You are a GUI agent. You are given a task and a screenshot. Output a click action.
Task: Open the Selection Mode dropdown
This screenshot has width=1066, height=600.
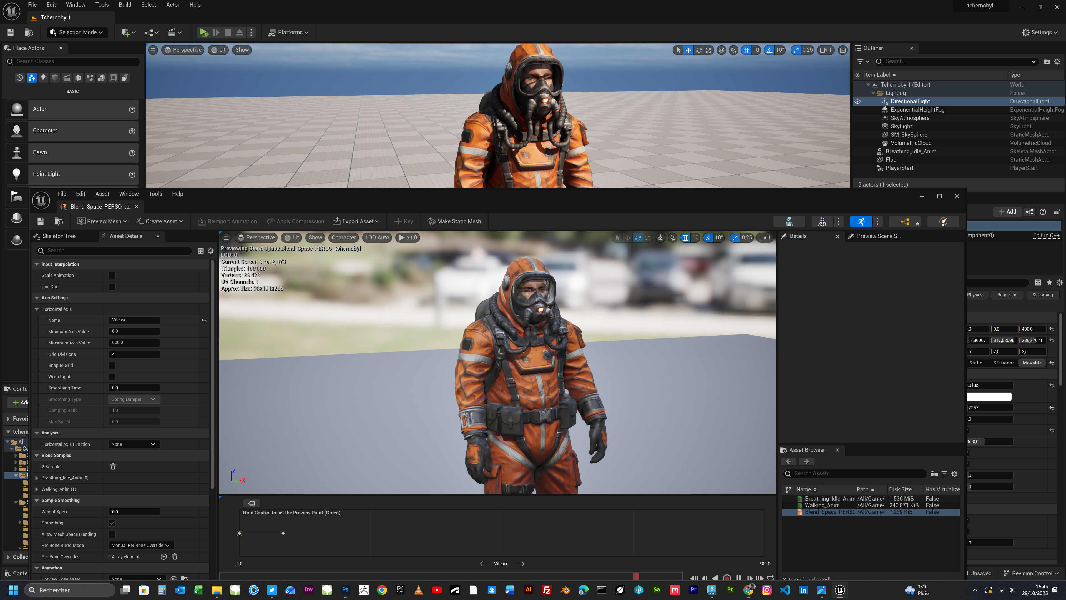77,32
